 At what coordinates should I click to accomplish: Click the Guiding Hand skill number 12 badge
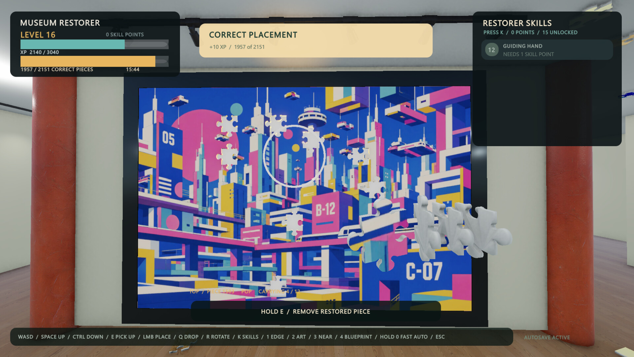coord(492,50)
